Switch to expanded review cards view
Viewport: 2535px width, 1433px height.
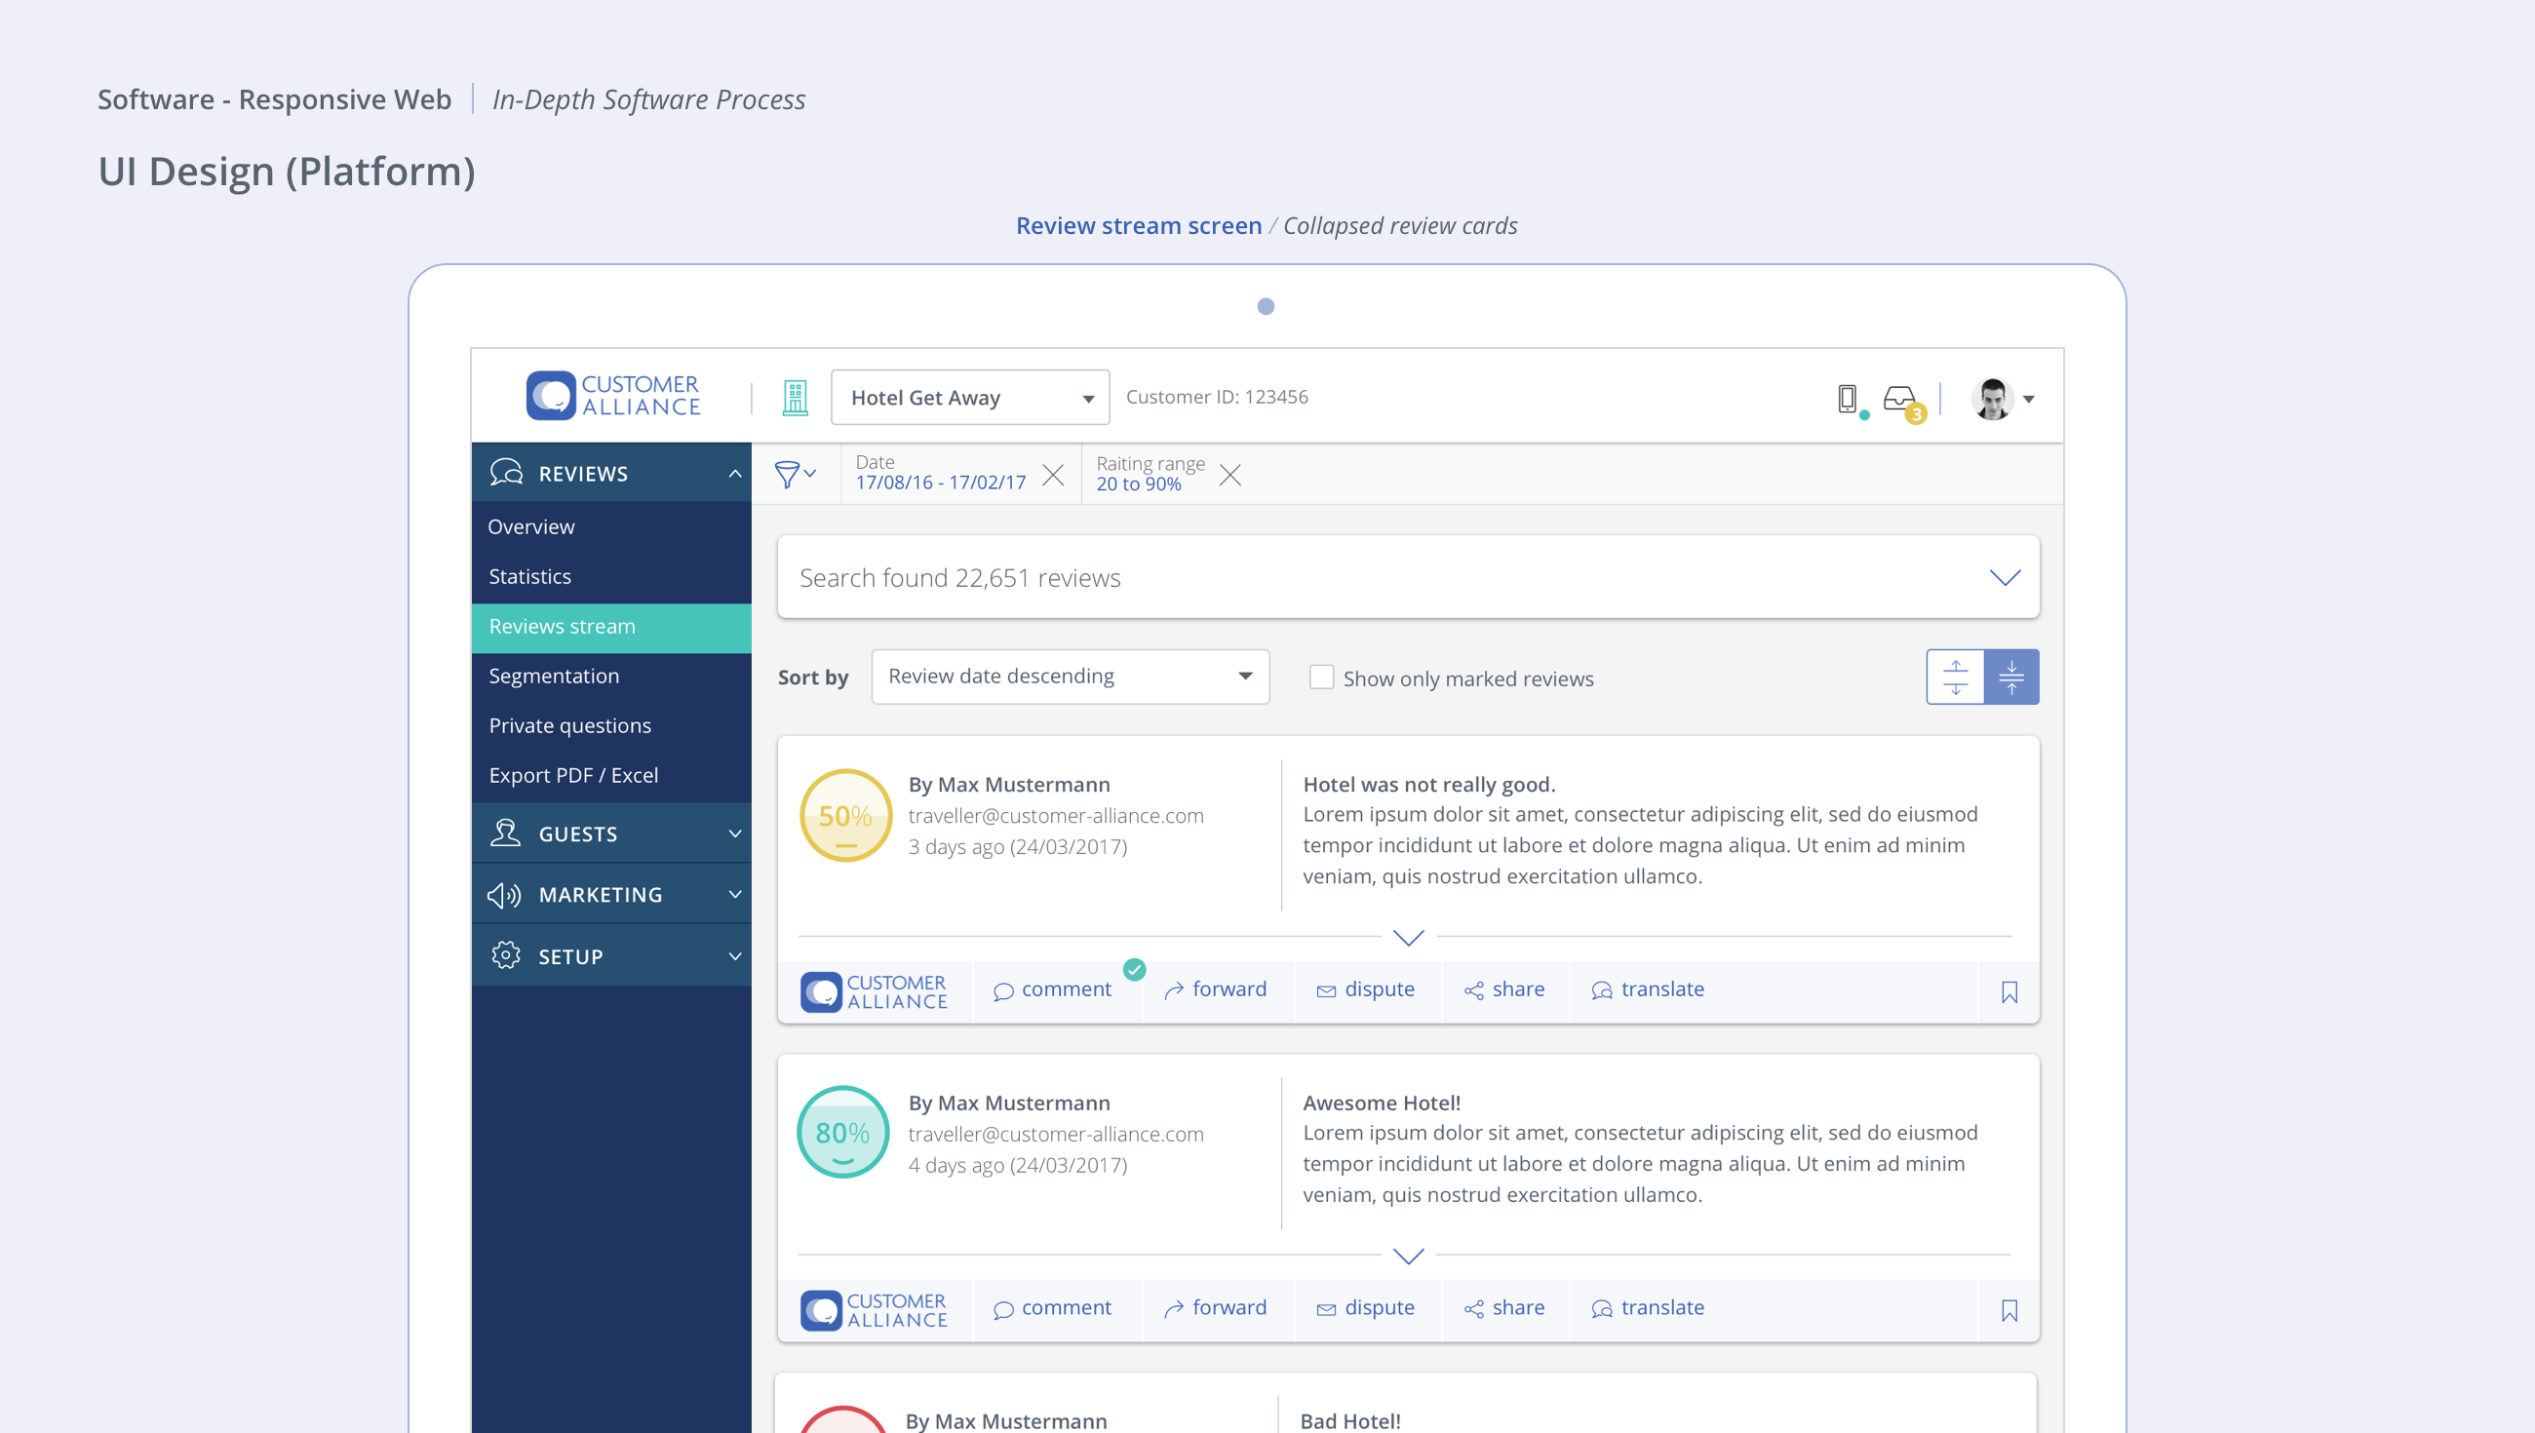tap(1956, 678)
